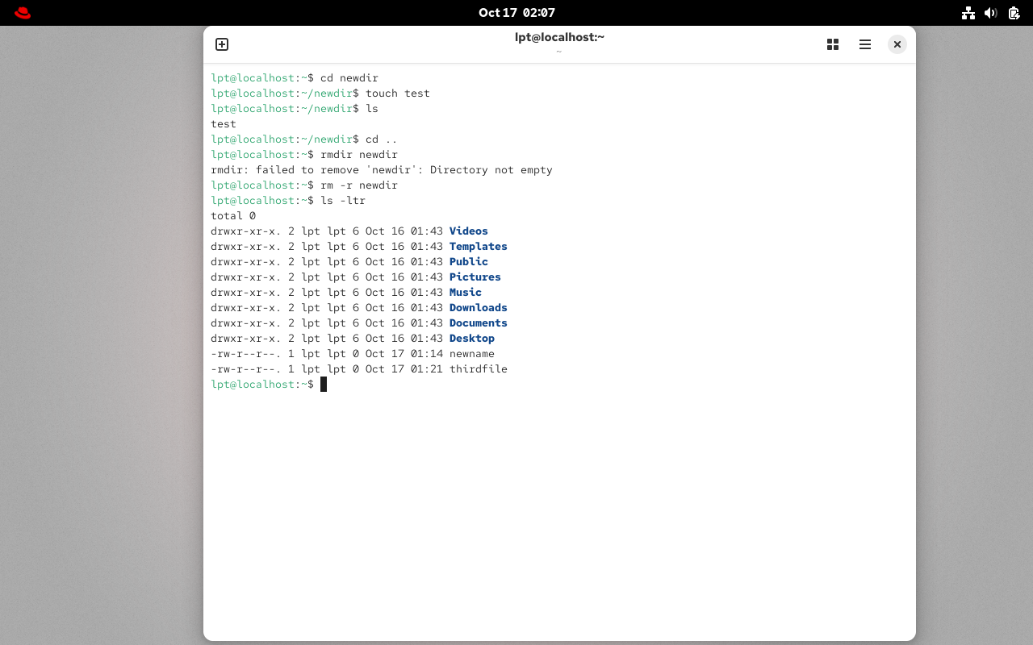Click the Videos directory name in listing
Image resolution: width=1033 pixels, height=645 pixels.
[468, 231]
